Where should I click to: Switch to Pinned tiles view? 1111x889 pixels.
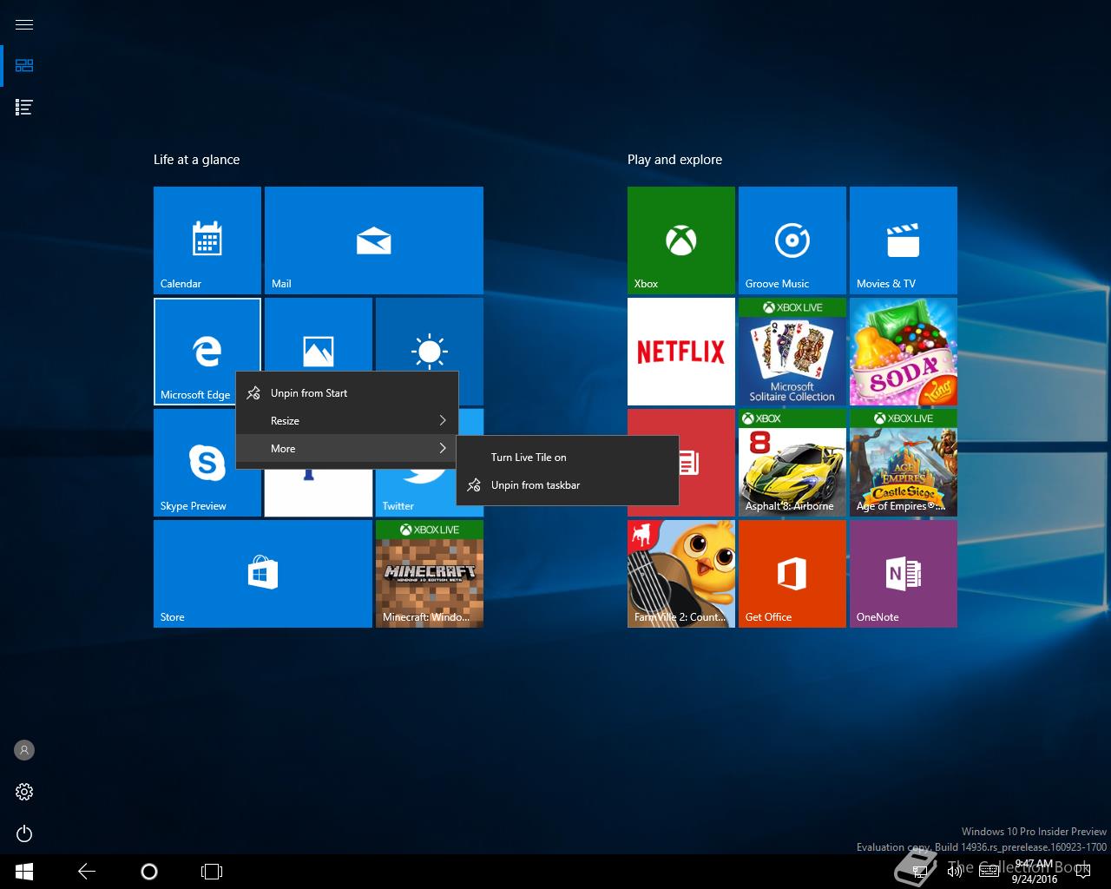pyautogui.click(x=24, y=66)
